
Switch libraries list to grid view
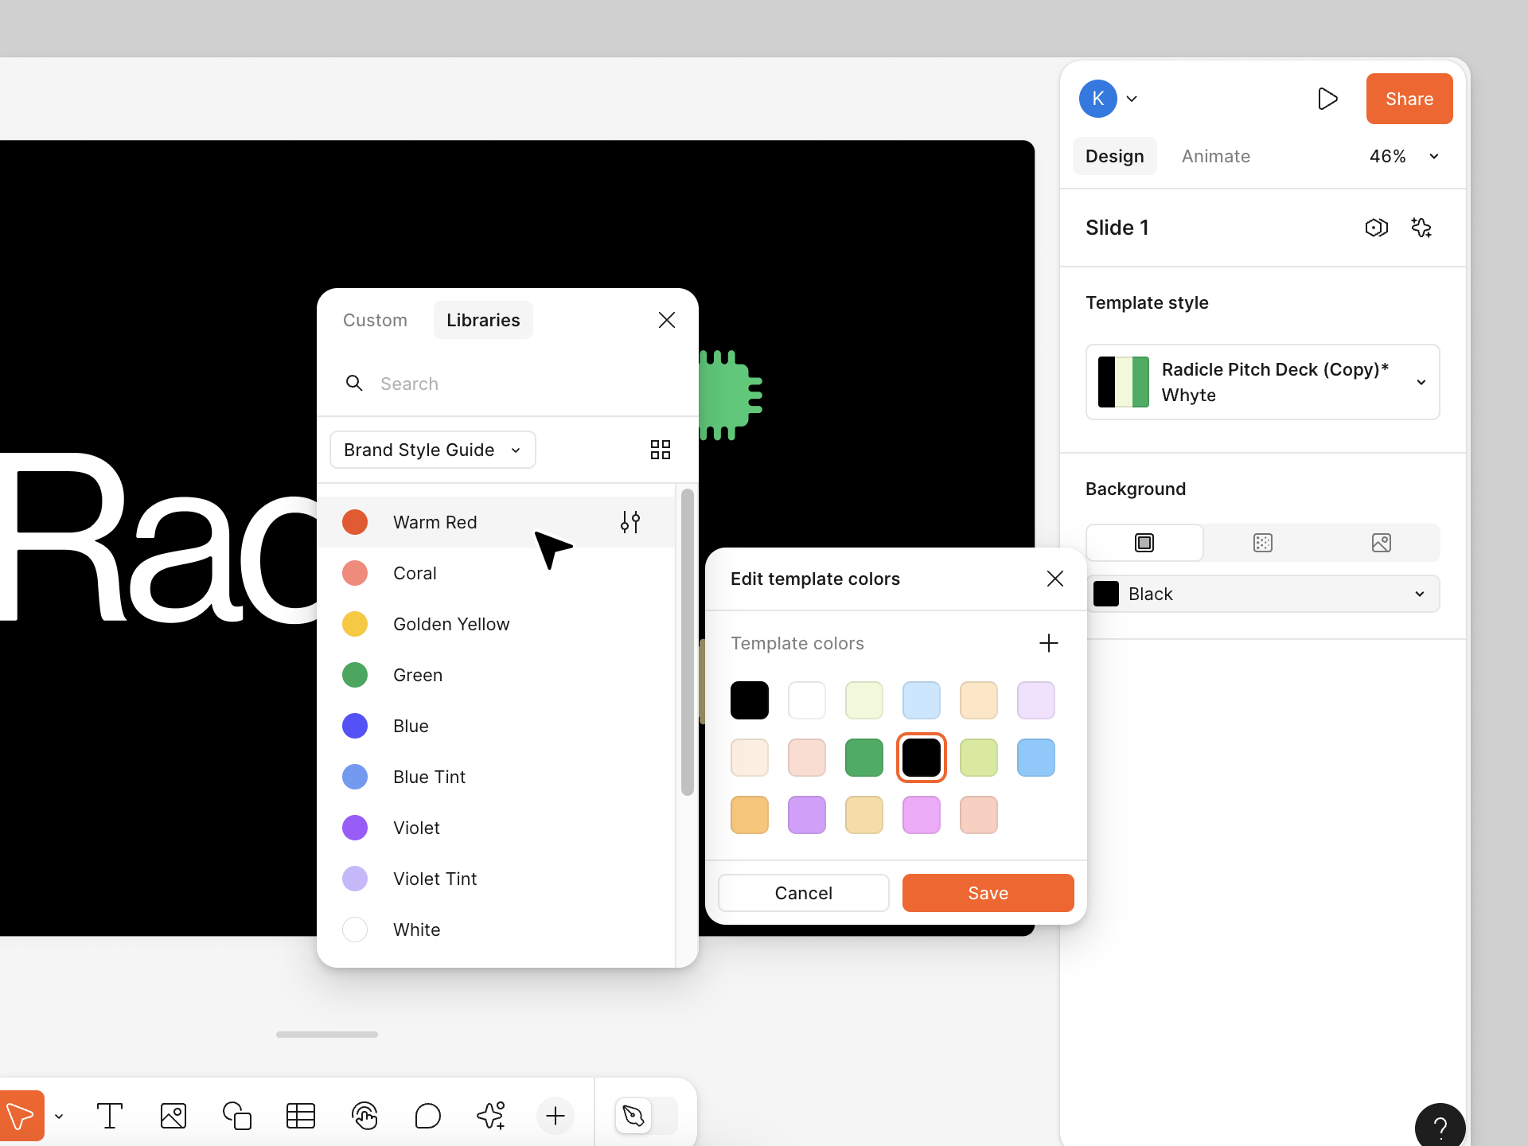pos(661,450)
